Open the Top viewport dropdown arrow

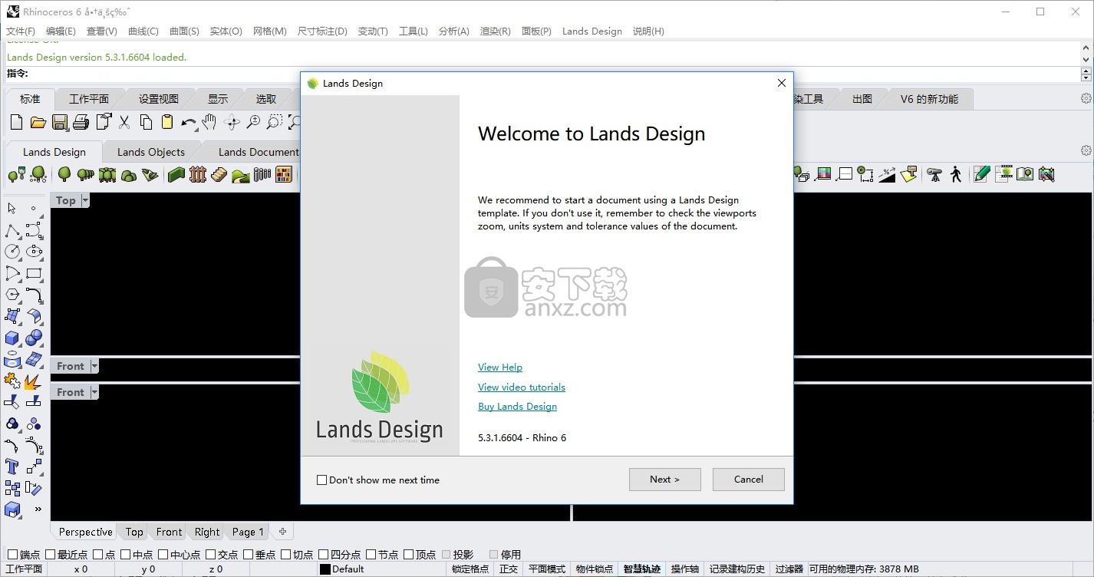coord(85,200)
